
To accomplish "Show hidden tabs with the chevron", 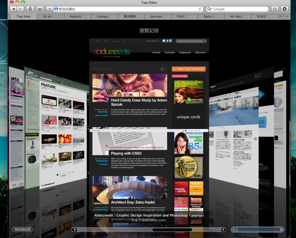I will click(x=280, y=17).
